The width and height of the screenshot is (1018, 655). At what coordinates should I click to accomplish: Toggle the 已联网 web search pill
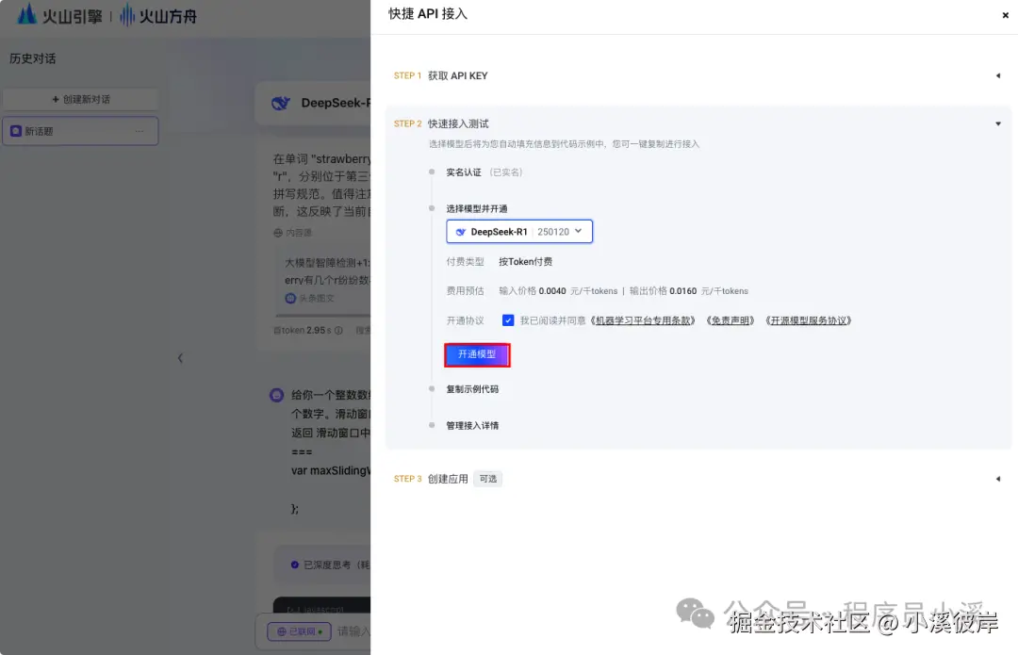[297, 630]
